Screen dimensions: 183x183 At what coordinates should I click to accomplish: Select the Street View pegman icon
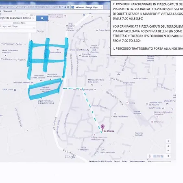tap(150, 156)
